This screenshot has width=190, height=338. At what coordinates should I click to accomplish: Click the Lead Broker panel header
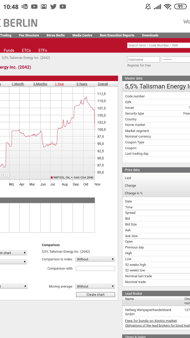pos(156,294)
